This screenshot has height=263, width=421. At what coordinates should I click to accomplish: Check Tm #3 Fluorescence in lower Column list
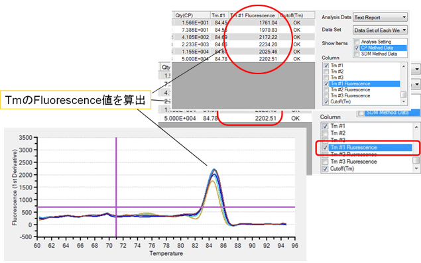click(x=325, y=162)
